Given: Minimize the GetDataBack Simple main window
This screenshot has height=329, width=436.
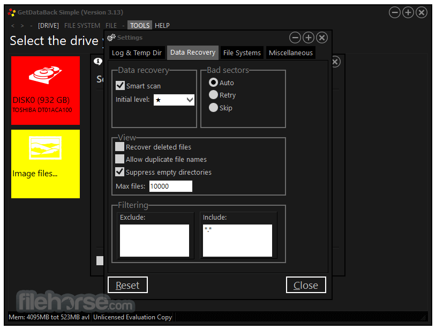Looking at the screenshot, I should (395, 12).
